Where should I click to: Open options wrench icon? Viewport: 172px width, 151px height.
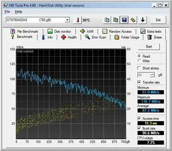[133, 20]
